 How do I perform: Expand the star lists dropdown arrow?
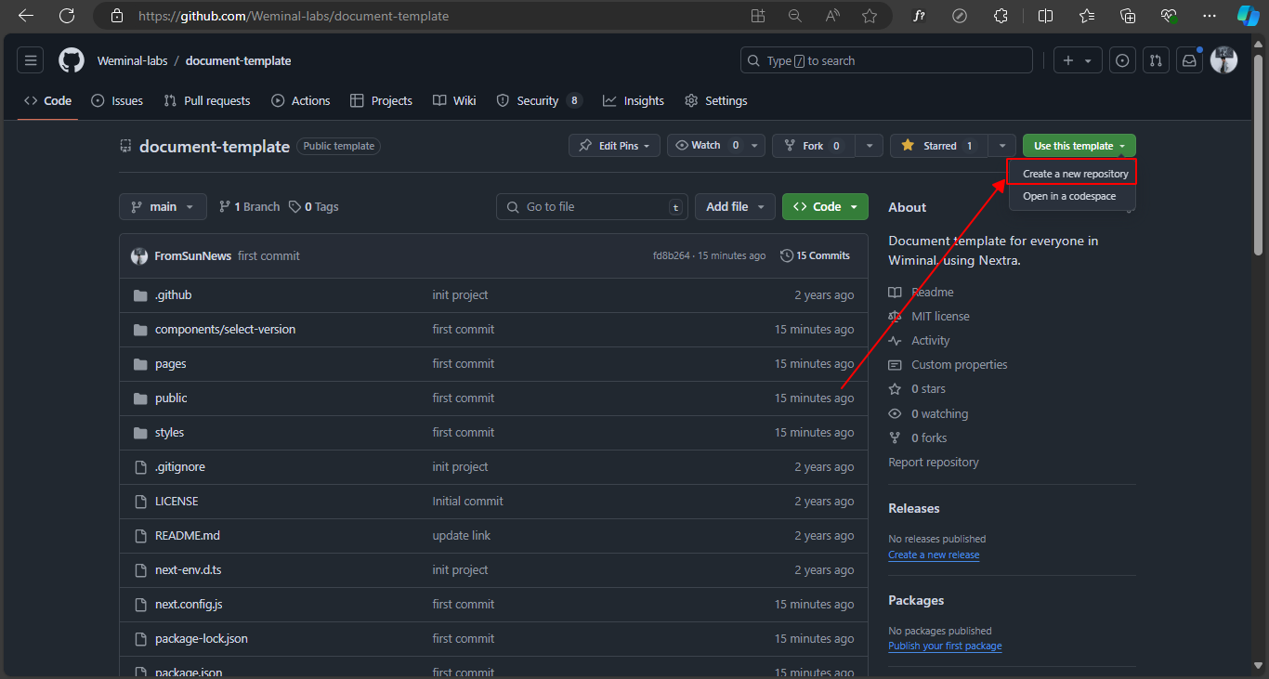(x=1001, y=146)
